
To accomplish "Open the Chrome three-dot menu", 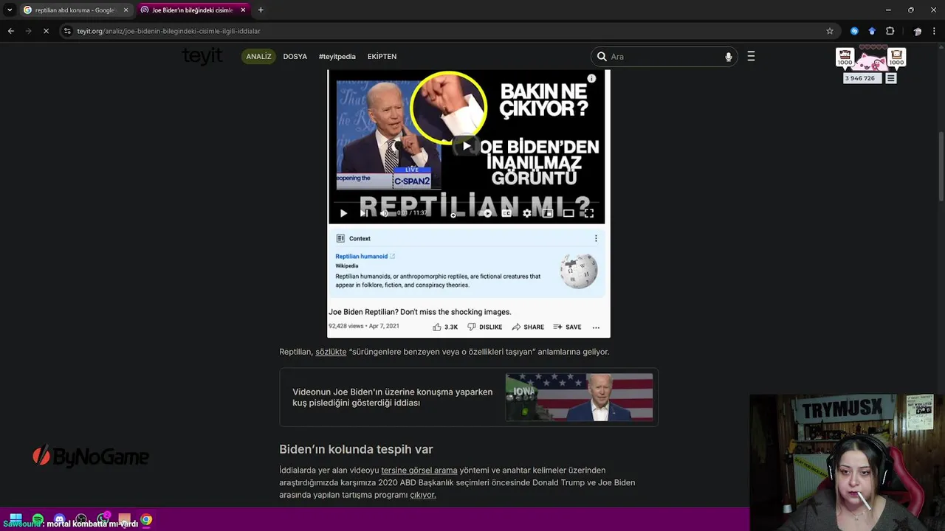I will [935, 31].
